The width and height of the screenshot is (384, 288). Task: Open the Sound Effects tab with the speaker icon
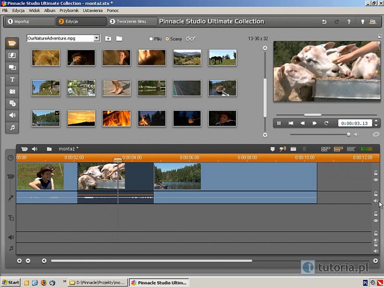[x=12, y=115]
